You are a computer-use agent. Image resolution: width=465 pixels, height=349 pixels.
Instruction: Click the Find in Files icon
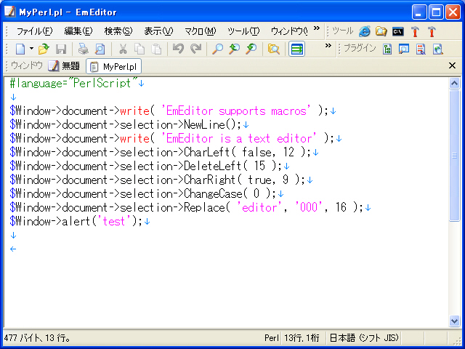point(273,49)
